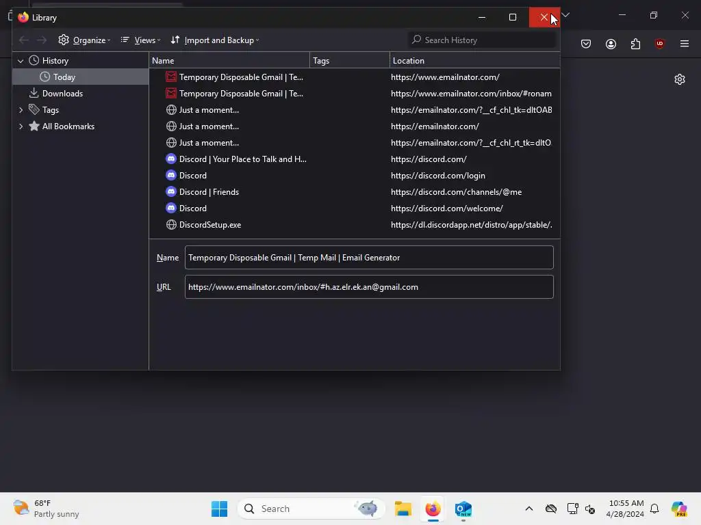Select Today under History
Viewport: 701px width, 525px height.
81,77
